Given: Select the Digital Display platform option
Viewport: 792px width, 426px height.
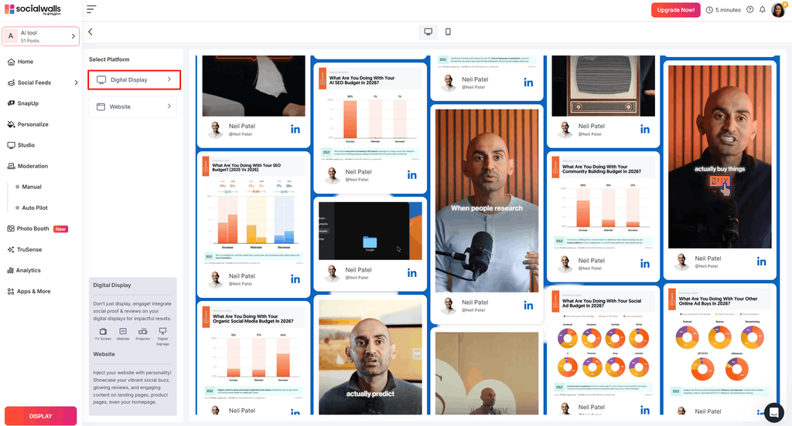Looking at the screenshot, I should click(135, 79).
